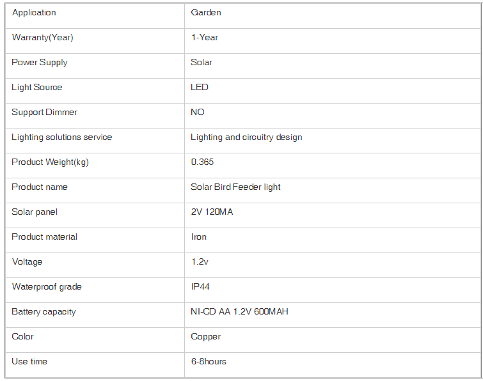Select NI-CD AA 1.2V 600MAH text
Image resolution: width=483 pixels, height=381 pixels.
point(239,312)
